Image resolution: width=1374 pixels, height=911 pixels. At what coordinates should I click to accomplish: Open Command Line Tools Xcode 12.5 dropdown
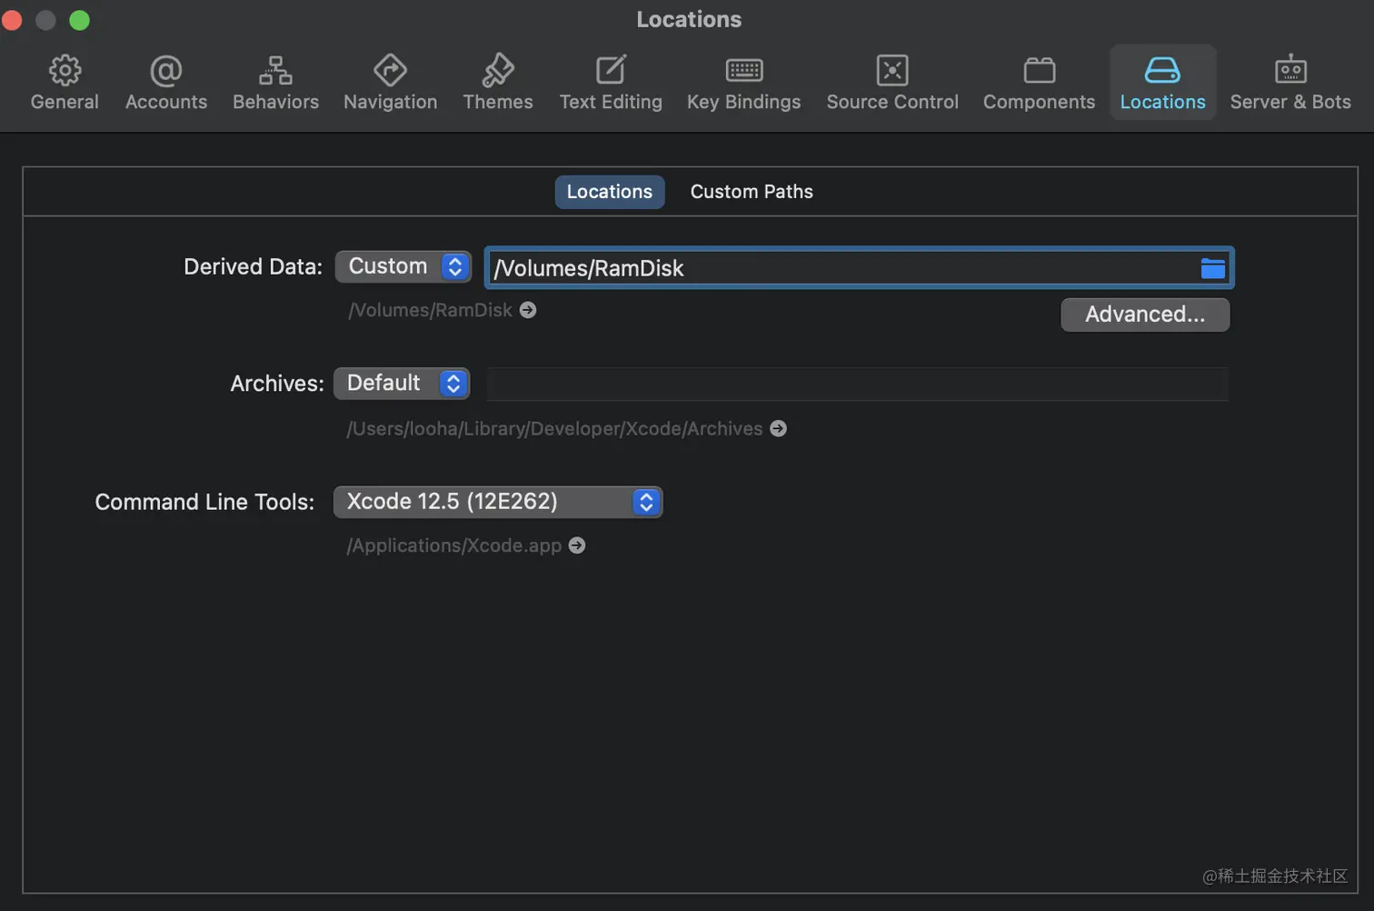(498, 502)
